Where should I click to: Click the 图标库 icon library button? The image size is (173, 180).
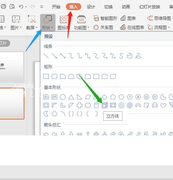point(63,23)
